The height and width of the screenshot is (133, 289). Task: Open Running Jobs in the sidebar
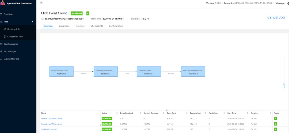[14, 29]
